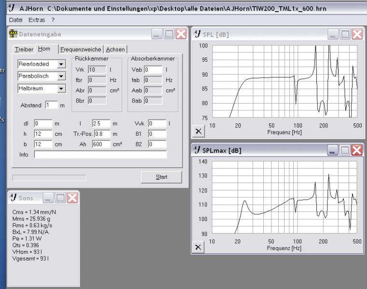Minimize the SPLmax [dB] window
Viewport: 367px width, 289px height.
pyautogui.click(x=333, y=150)
